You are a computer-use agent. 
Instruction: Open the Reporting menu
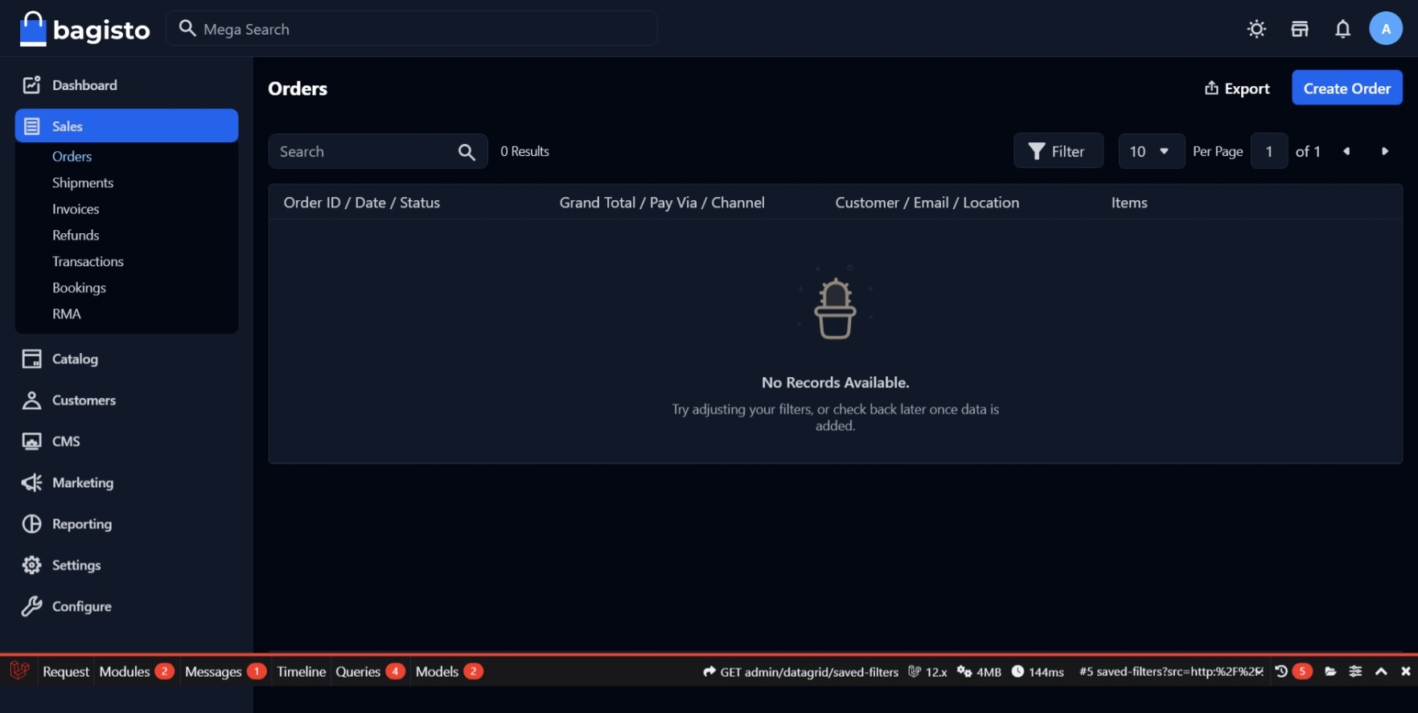pyautogui.click(x=126, y=524)
